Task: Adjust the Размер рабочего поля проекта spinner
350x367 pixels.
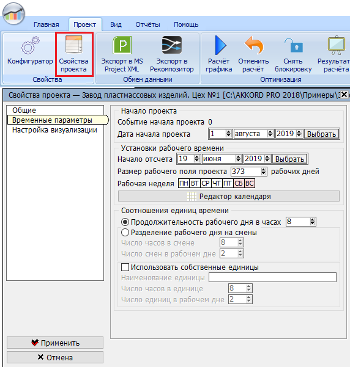Action: 264,172
